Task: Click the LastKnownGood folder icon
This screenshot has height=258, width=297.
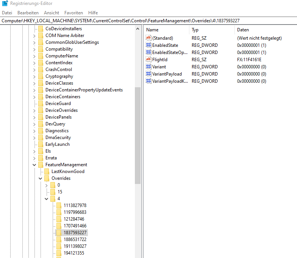Action: coord(47,171)
